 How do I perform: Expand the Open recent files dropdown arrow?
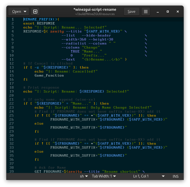click(25, 12)
